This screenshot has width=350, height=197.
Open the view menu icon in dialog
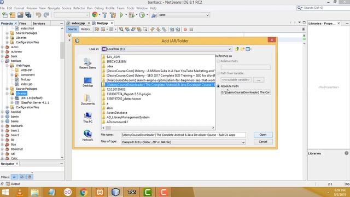[248, 49]
